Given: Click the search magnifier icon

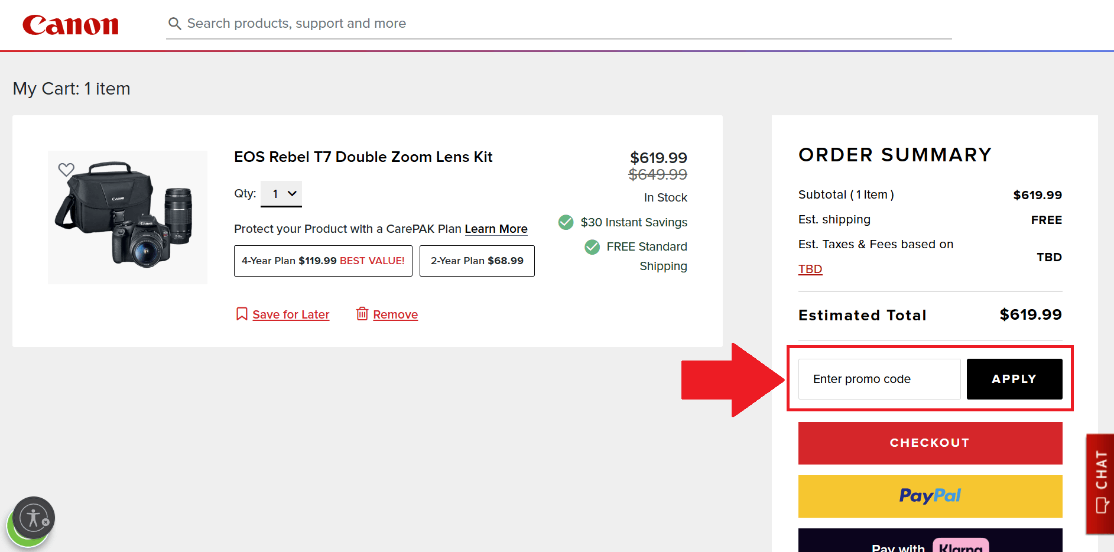Looking at the screenshot, I should [174, 24].
